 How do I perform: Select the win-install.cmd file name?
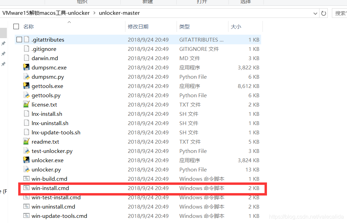[x=50, y=188]
